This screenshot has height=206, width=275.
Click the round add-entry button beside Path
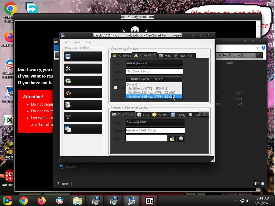click(x=181, y=139)
